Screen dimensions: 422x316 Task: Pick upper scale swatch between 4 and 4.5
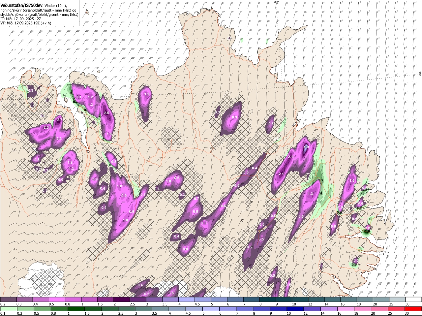click(x=187, y=300)
